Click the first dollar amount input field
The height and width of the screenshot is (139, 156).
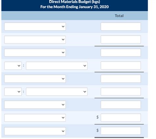coord(121,118)
